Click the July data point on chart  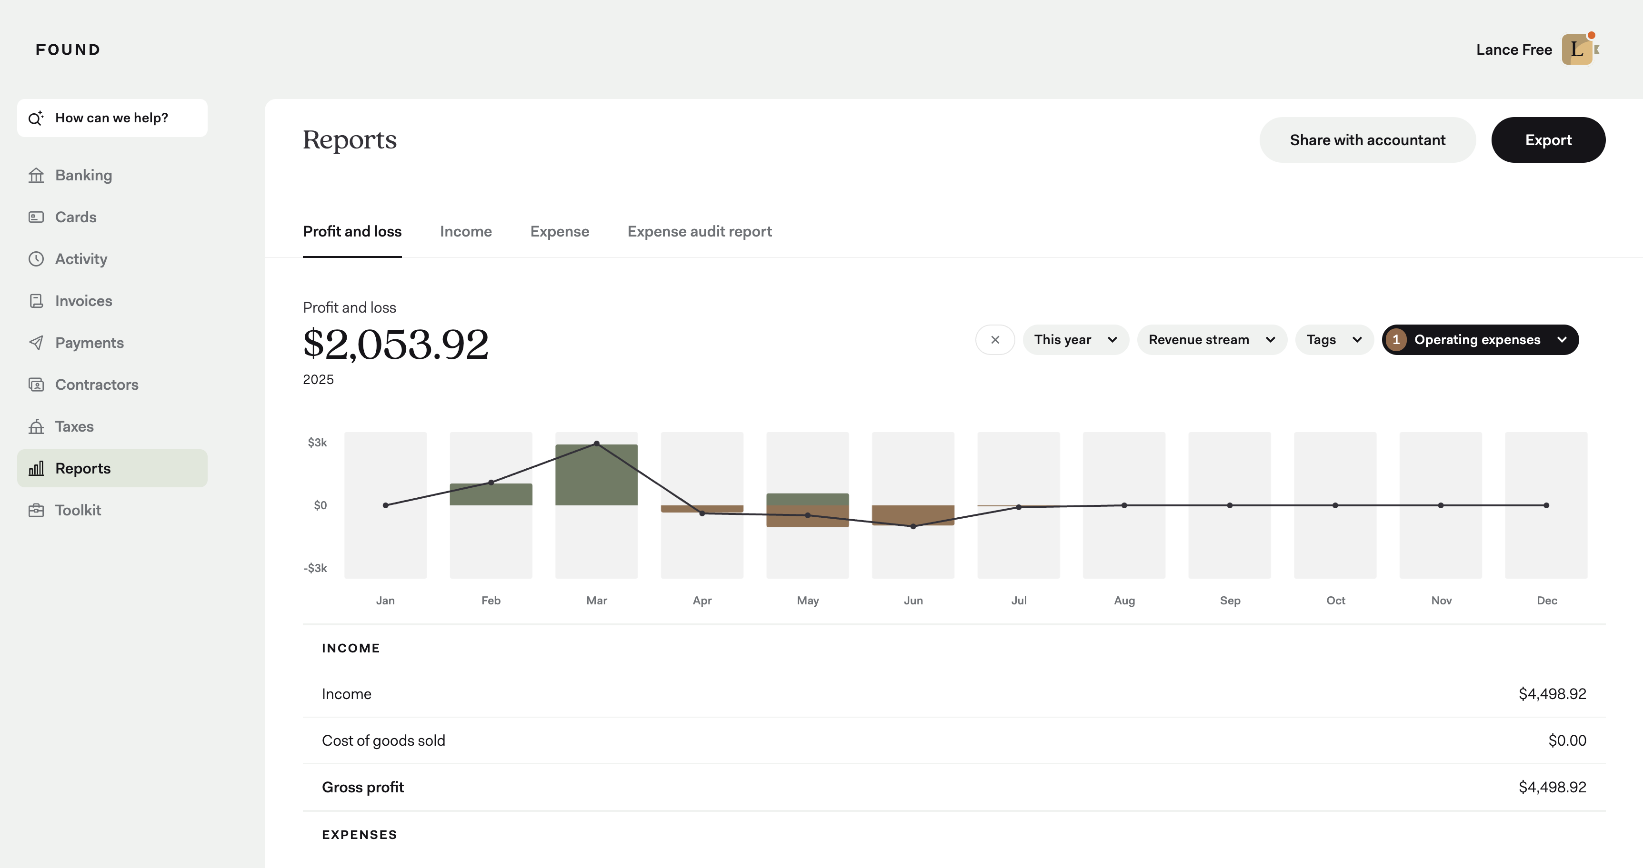[x=1019, y=507]
